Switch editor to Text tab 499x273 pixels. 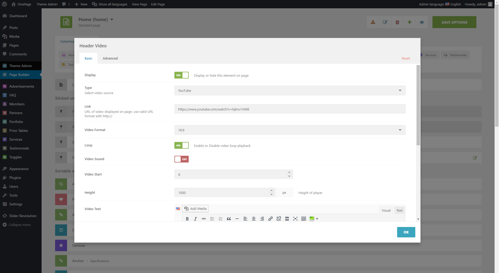point(399,210)
